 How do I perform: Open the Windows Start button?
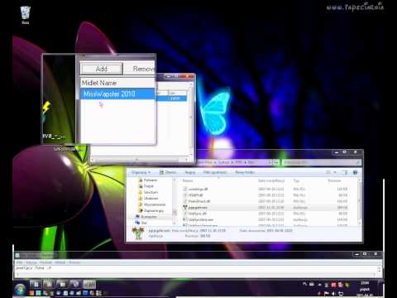coord(20,289)
